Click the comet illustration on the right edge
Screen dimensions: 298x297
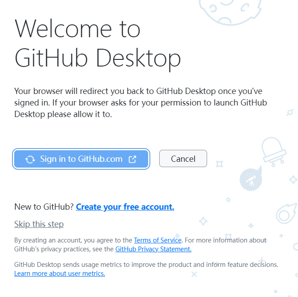coord(286,213)
